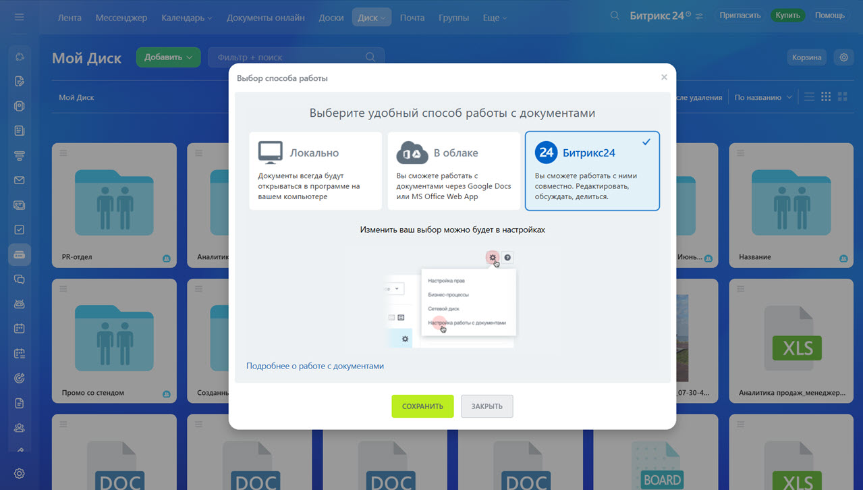Select the Битрикс24 work mode option
Image resolution: width=863 pixels, height=490 pixels.
tap(592, 171)
